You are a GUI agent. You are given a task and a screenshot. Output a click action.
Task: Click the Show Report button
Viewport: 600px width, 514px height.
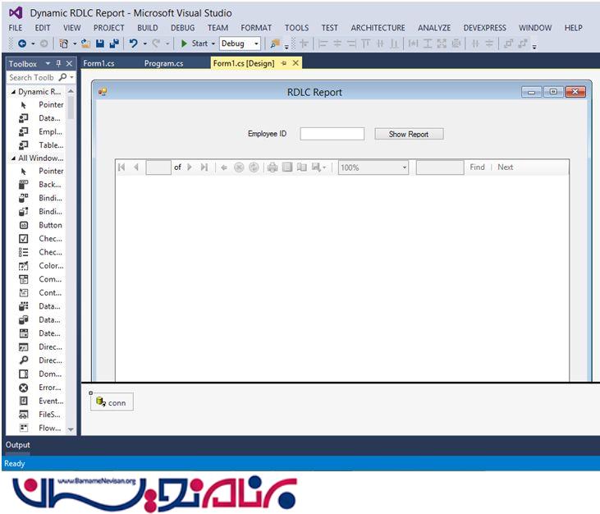click(x=409, y=134)
